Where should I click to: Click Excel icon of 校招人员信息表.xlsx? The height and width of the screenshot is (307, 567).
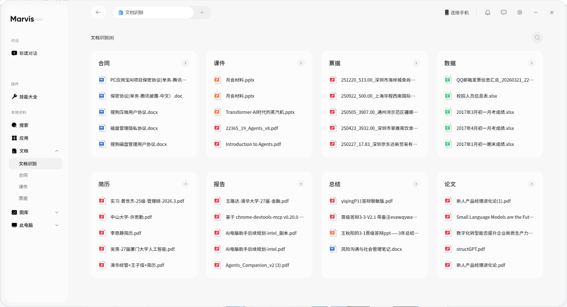[x=448, y=96]
